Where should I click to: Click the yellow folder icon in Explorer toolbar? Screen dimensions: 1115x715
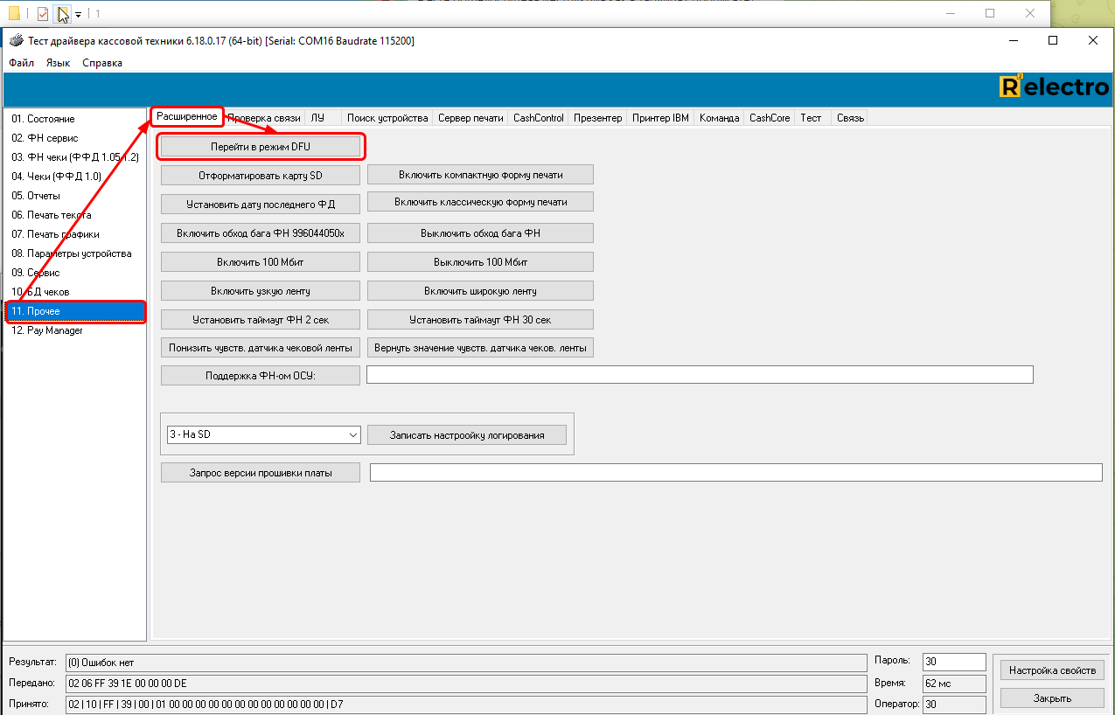(14, 13)
